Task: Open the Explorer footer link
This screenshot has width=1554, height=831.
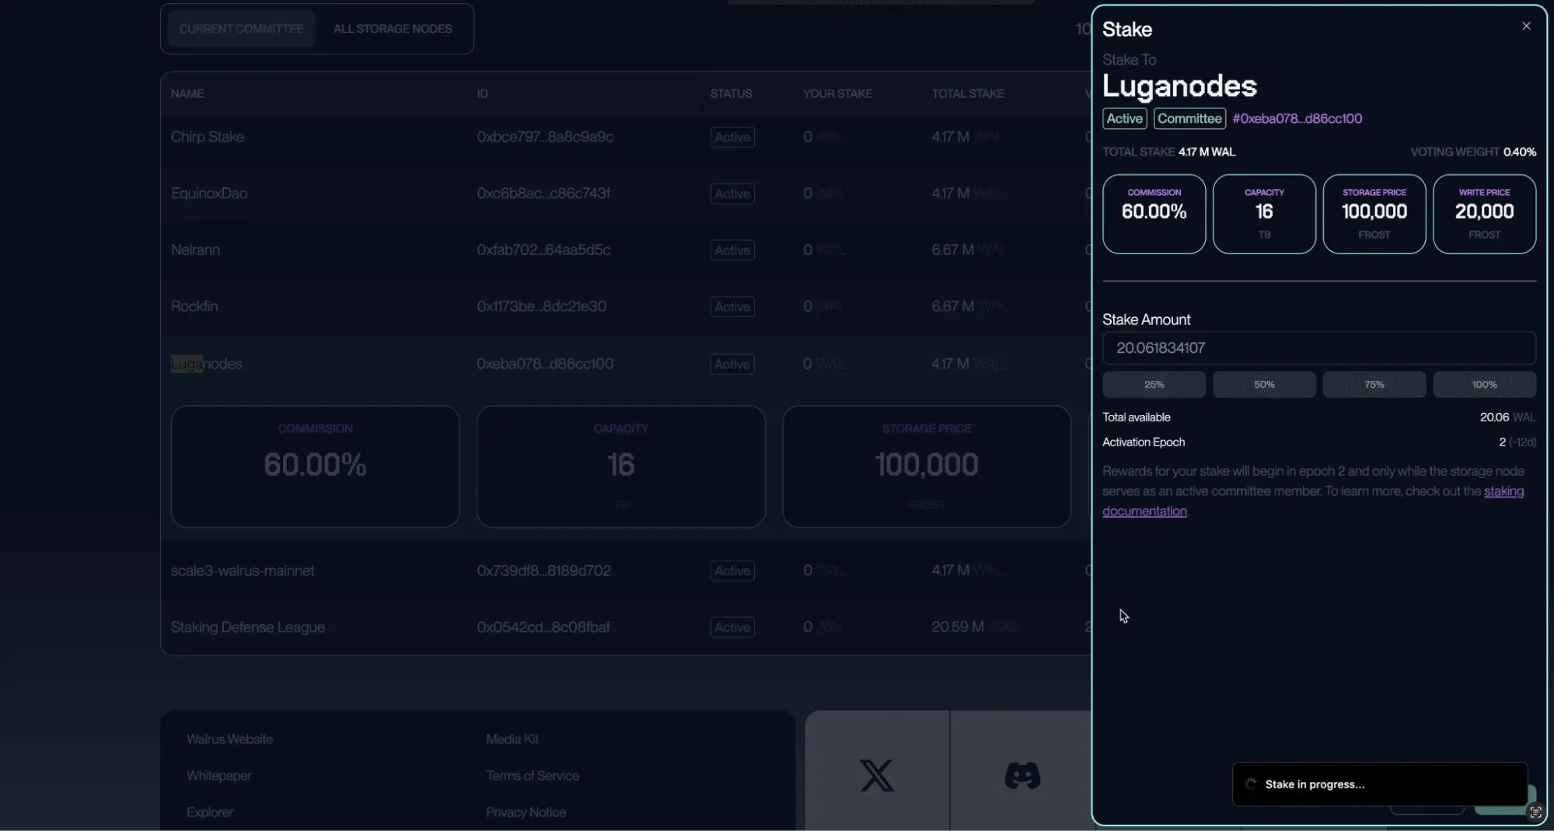Action: (209, 812)
